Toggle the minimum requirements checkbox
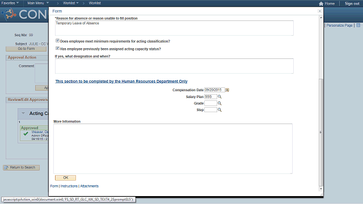The height and width of the screenshot is (204, 363). (57, 41)
